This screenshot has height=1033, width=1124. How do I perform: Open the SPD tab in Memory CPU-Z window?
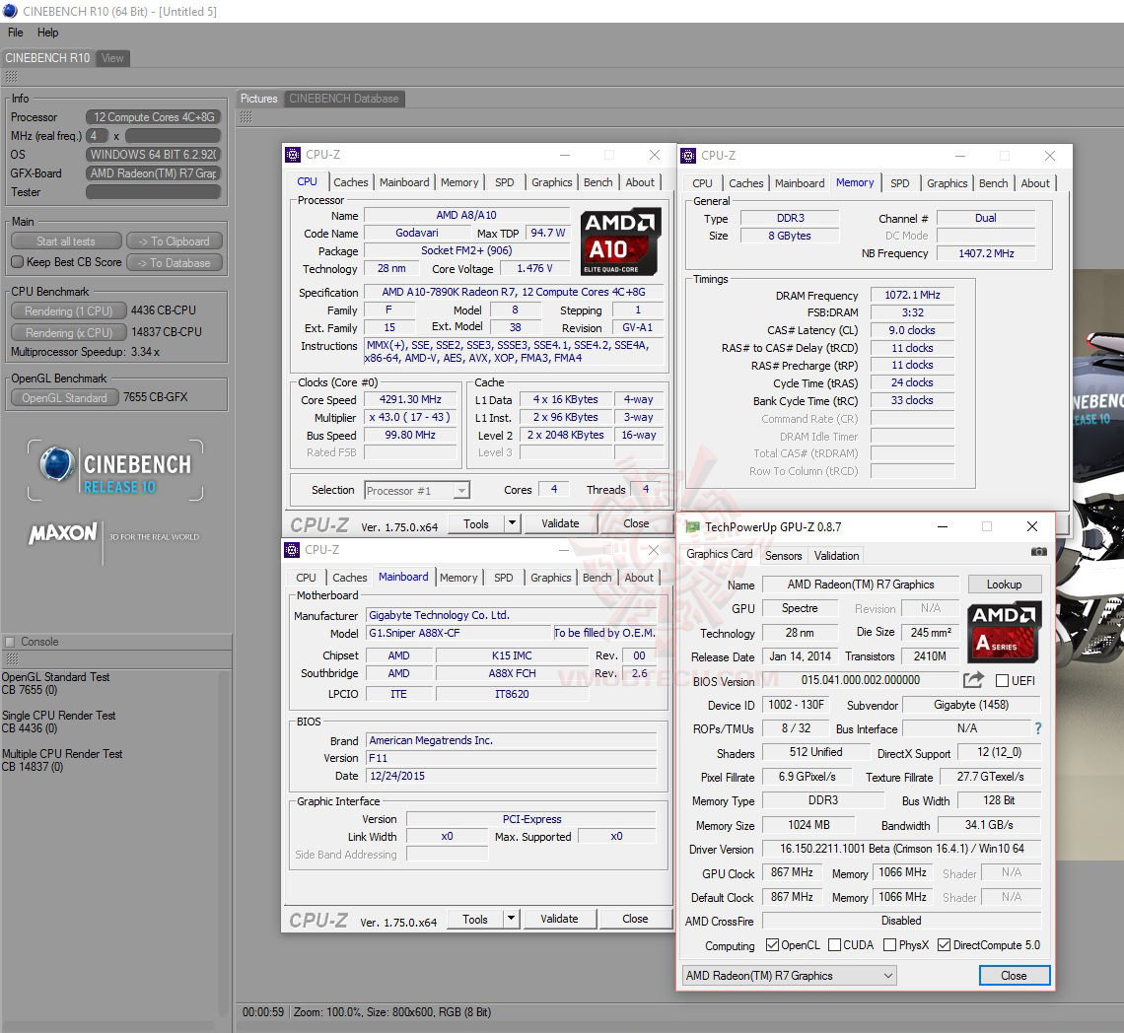click(x=899, y=182)
